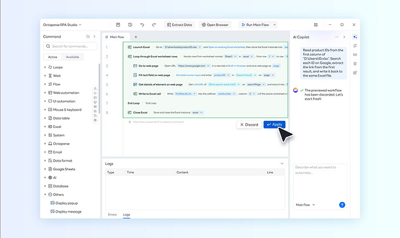400x238 pixels.
Task: Click the blue Apply button
Action: pyautogui.click(x=274, y=125)
